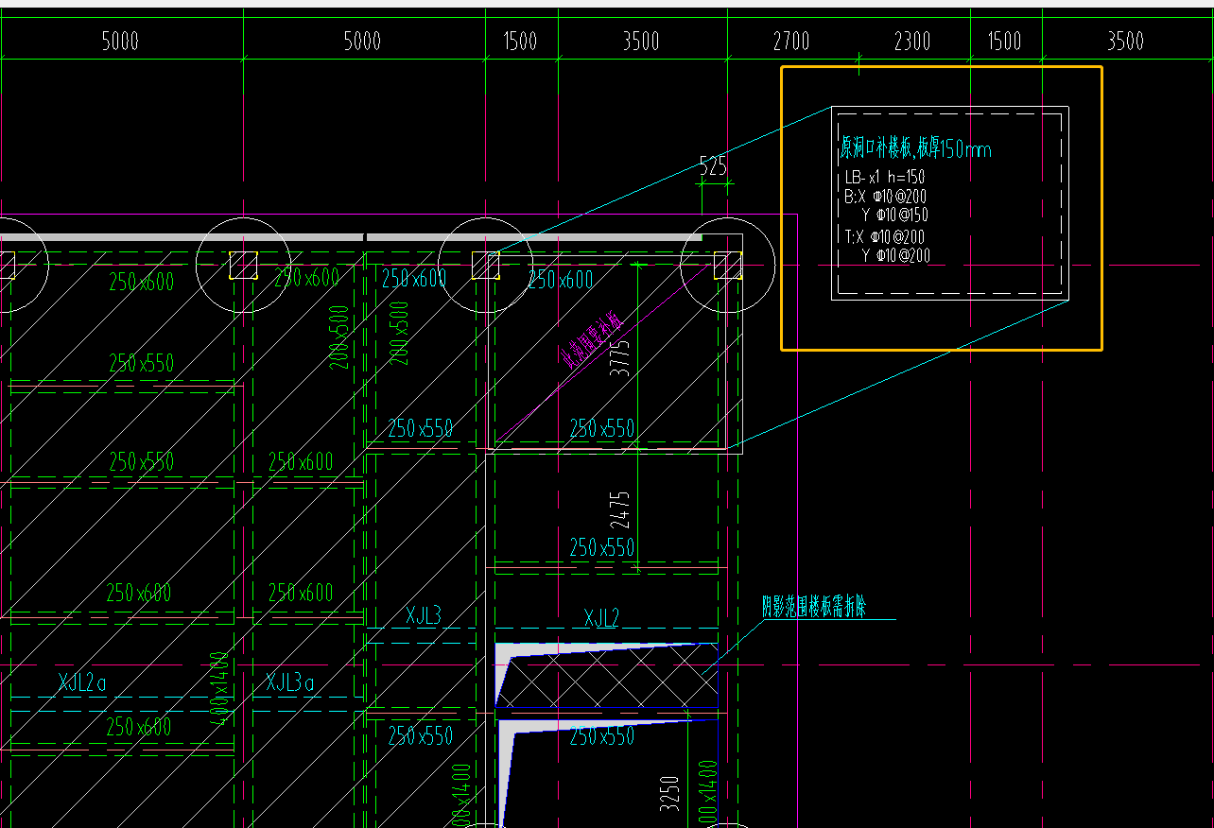The width and height of the screenshot is (1214, 828).
Task: Select the XJL3a beam label
Action: tap(290, 681)
